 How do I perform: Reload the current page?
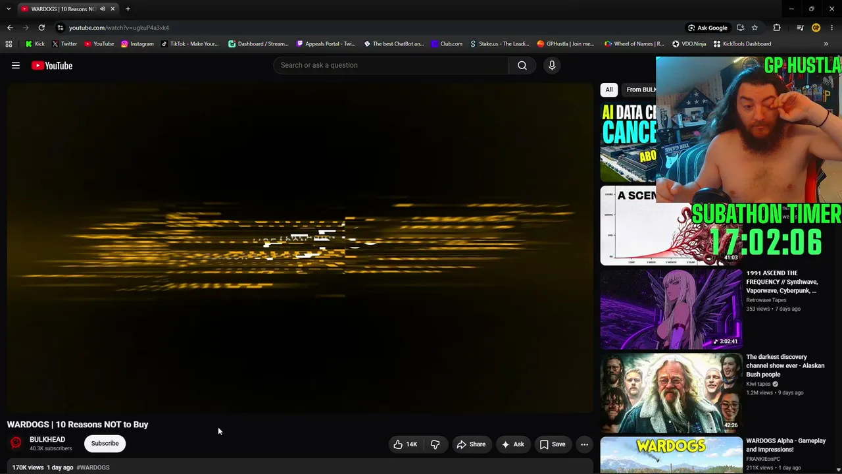pyautogui.click(x=41, y=28)
